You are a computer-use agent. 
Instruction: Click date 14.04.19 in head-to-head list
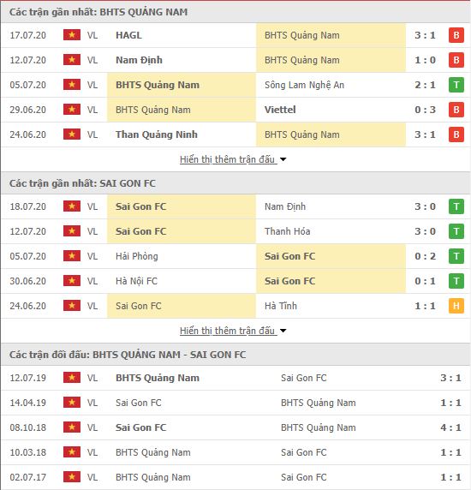pos(27,403)
